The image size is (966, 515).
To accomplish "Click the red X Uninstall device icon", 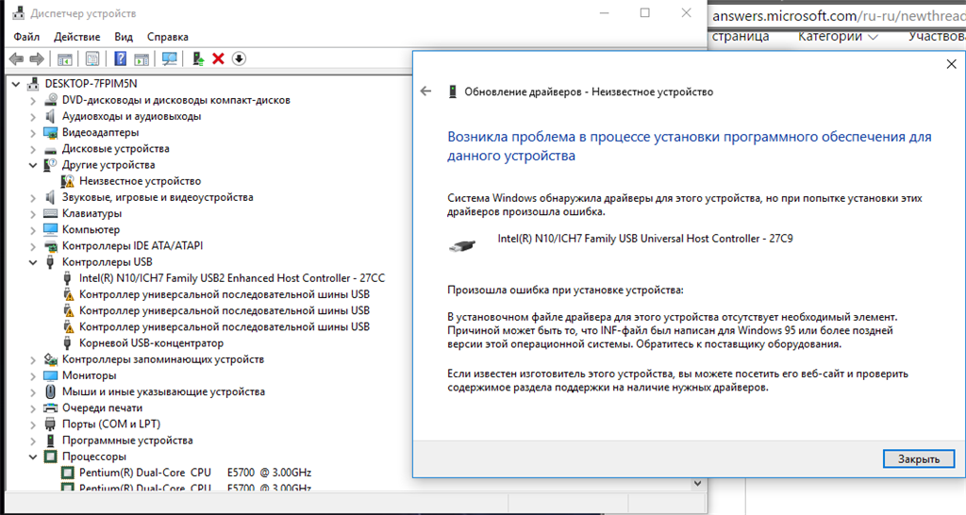I will (x=218, y=58).
